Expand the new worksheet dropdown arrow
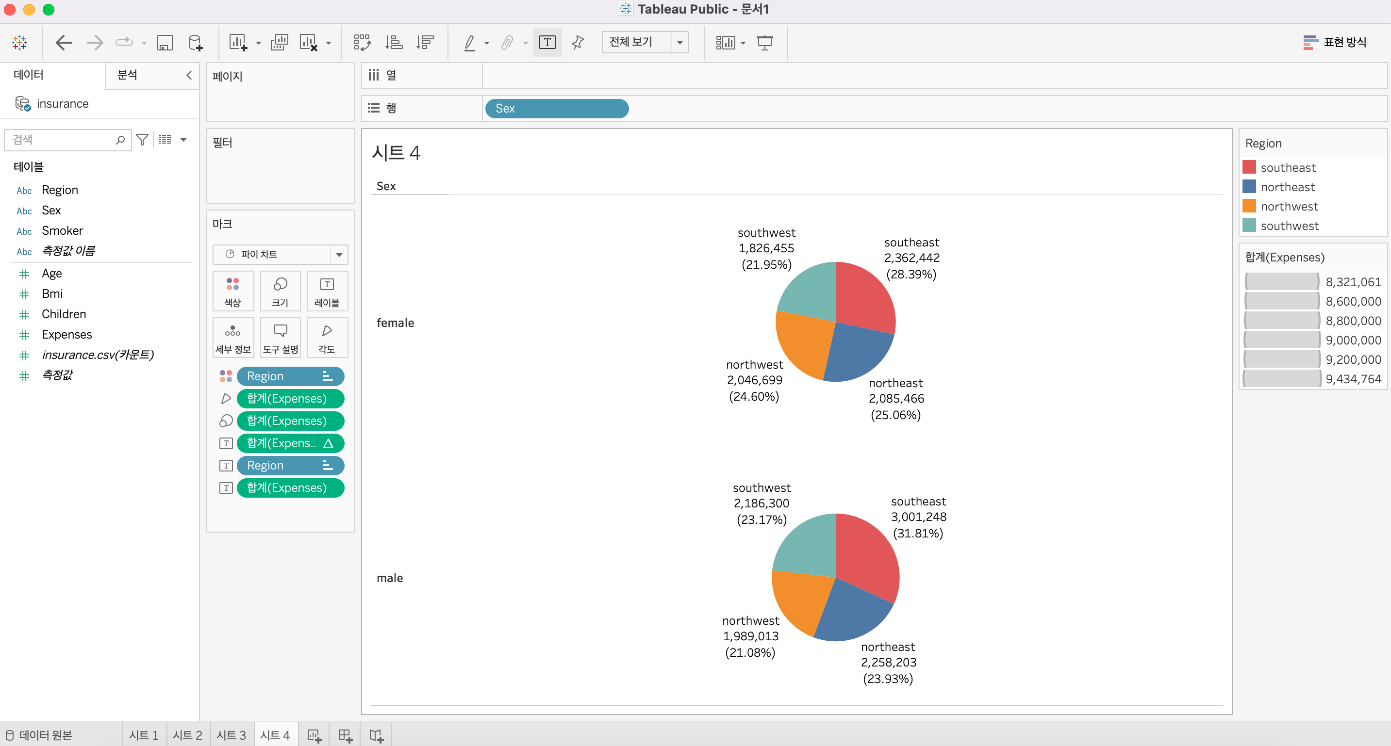The height and width of the screenshot is (746, 1391). pos(258,43)
